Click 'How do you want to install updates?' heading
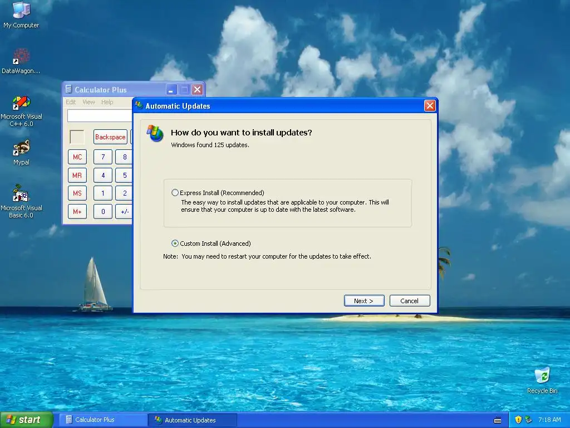 [x=242, y=133]
